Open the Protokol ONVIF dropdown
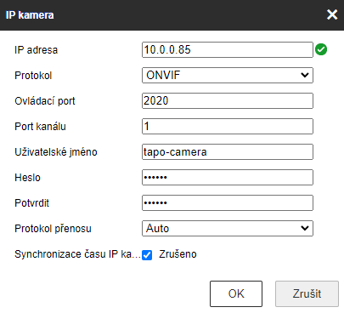The height and width of the screenshot is (313, 344). 228,75
